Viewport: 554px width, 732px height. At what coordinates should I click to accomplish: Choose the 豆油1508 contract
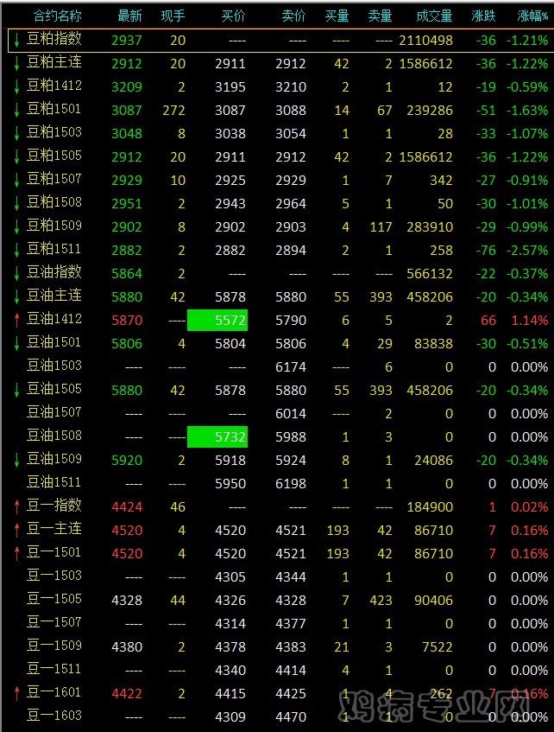coord(54,436)
